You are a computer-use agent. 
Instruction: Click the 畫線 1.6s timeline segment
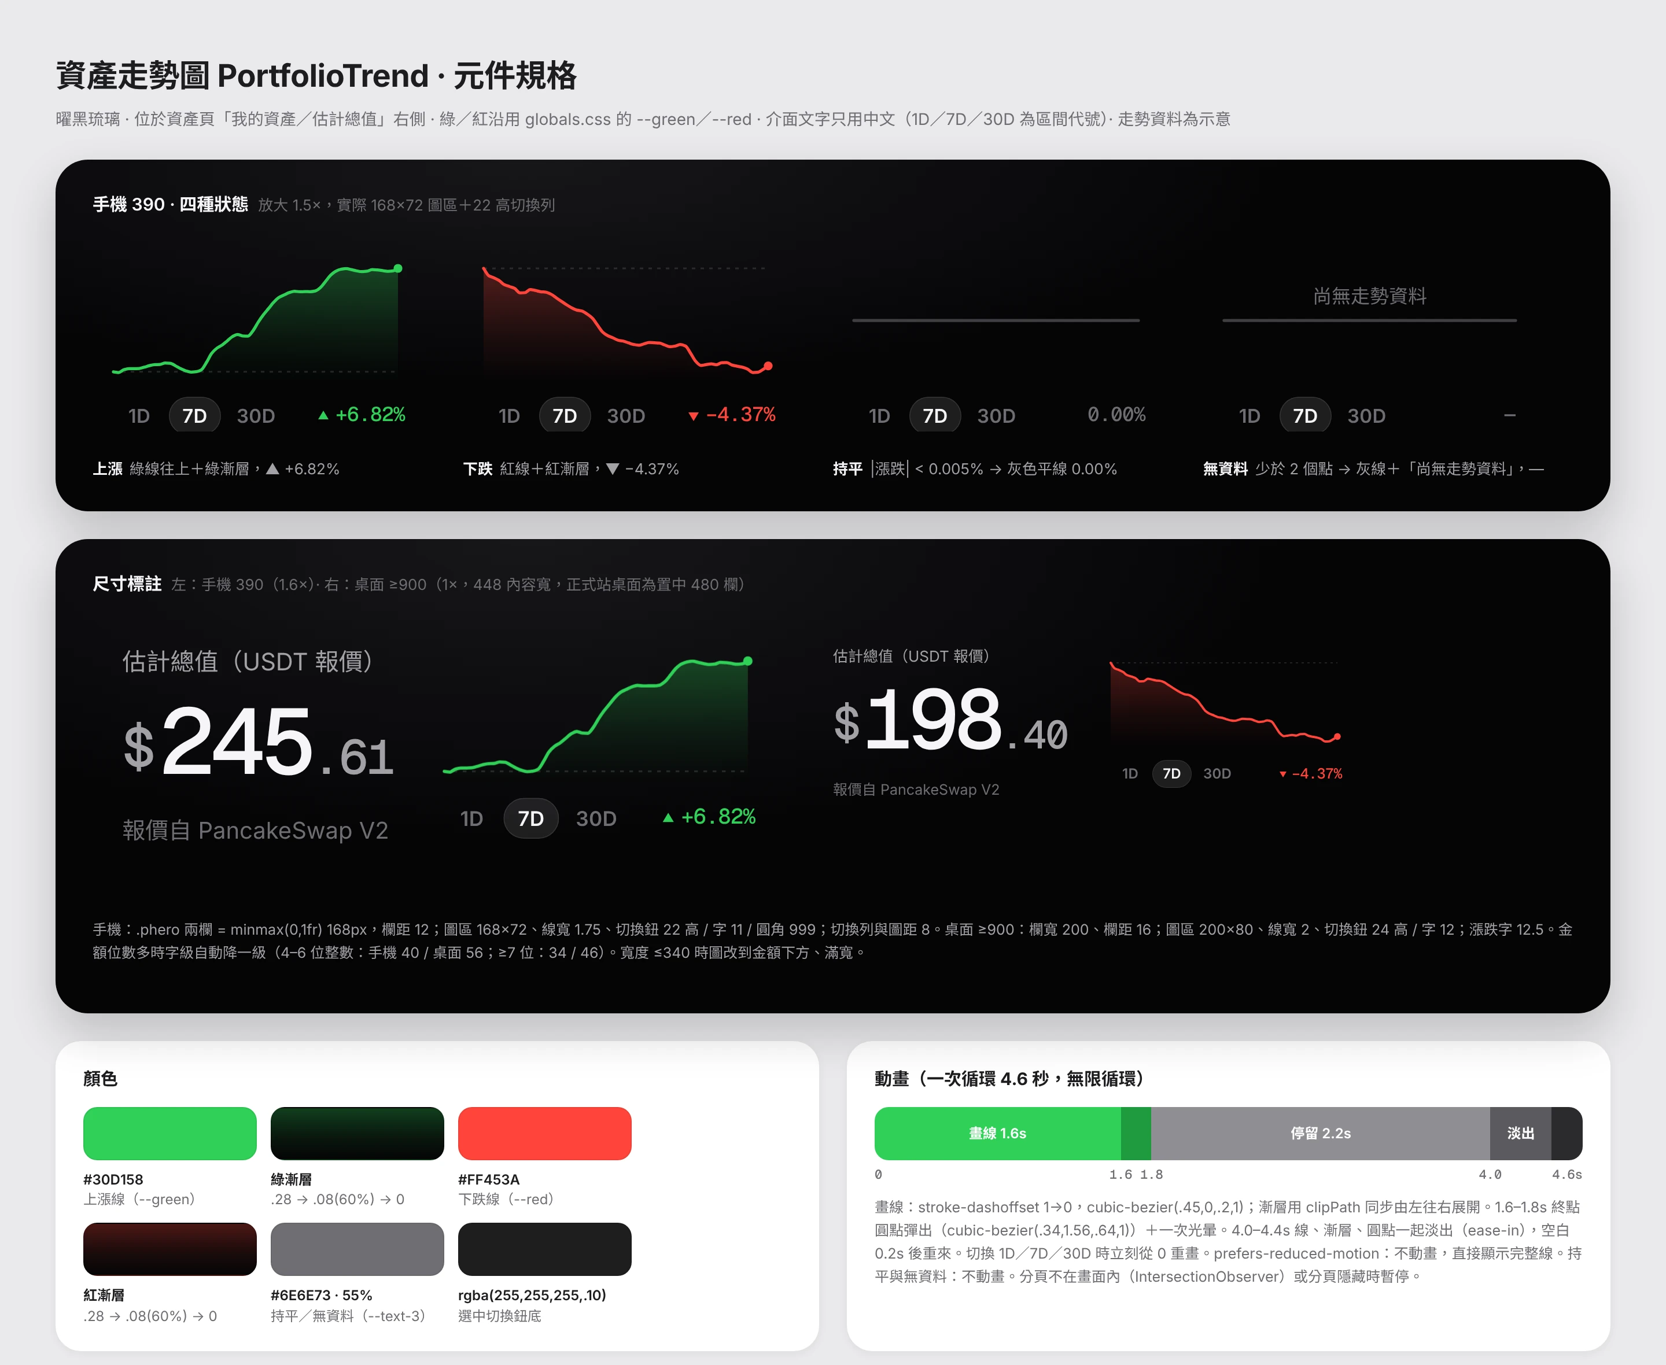998,1133
